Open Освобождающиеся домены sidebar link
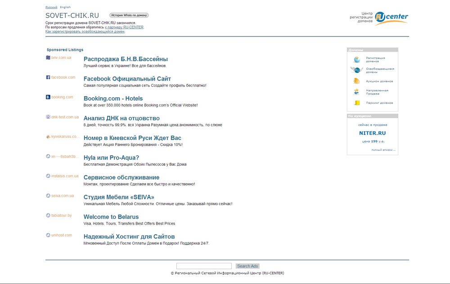 (x=380, y=70)
